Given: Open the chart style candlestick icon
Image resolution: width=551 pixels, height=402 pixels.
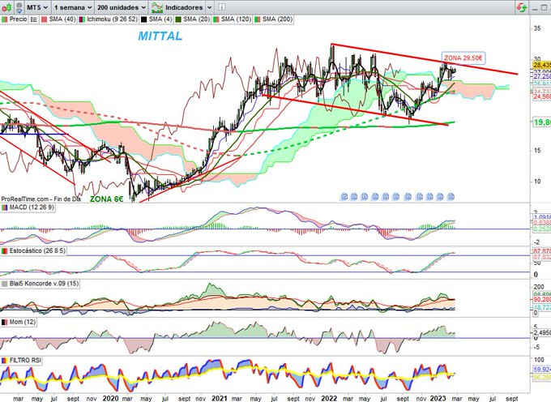Looking at the screenshot, I should tap(6, 7).
